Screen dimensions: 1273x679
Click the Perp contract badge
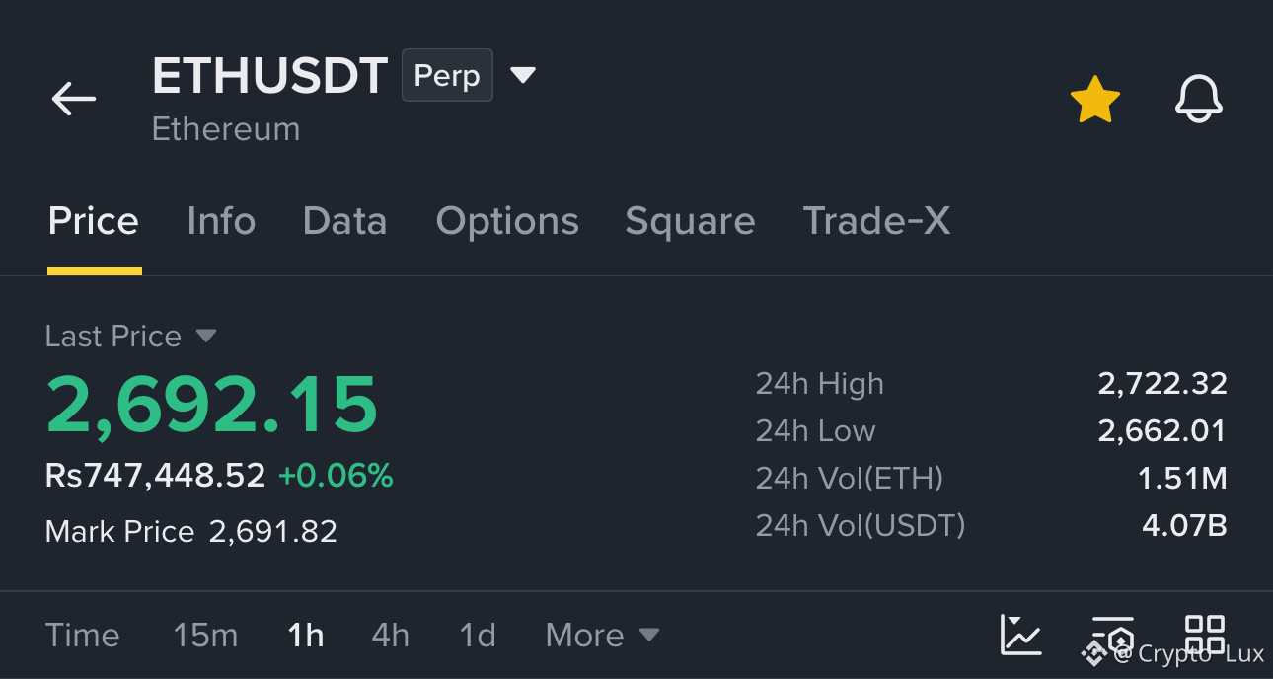coord(447,75)
